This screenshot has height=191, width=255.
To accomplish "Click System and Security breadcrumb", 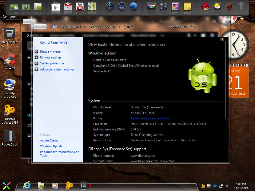I will (x=102, y=27).
